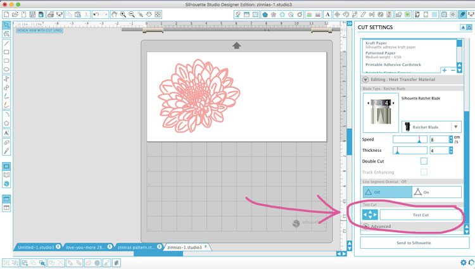The height and width of the screenshot is (269, 475).
Task: Tick the Track Enhancing checkbox
Action: [x=424, y=172]
